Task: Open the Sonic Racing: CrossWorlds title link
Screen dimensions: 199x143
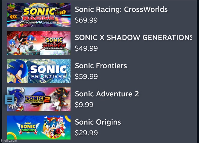Action: [x=121, y=9]
